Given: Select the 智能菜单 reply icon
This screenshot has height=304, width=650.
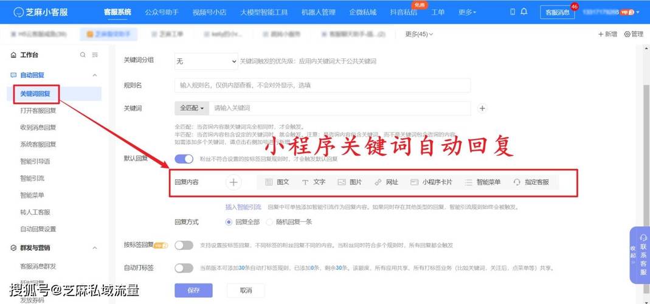Looking at the screenshot, I should [x=468, y=182].
